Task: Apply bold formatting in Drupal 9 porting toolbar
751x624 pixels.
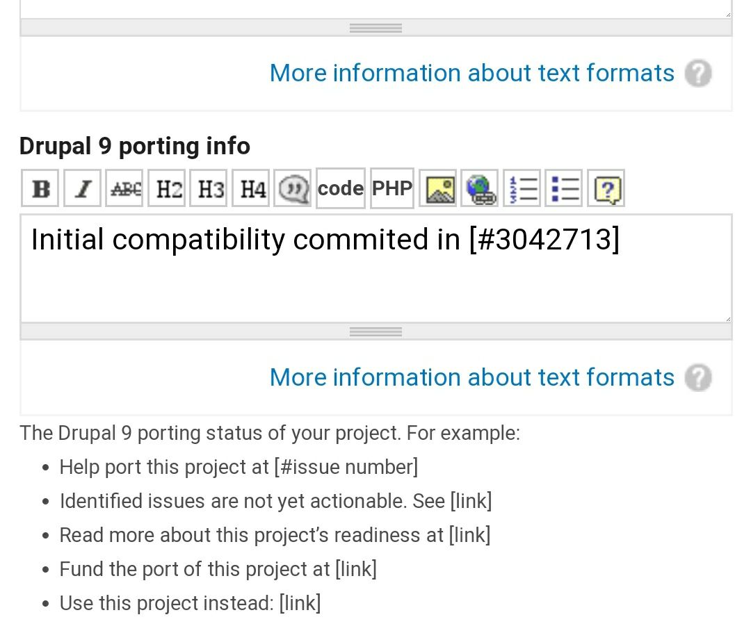Action: coord(40,188)
